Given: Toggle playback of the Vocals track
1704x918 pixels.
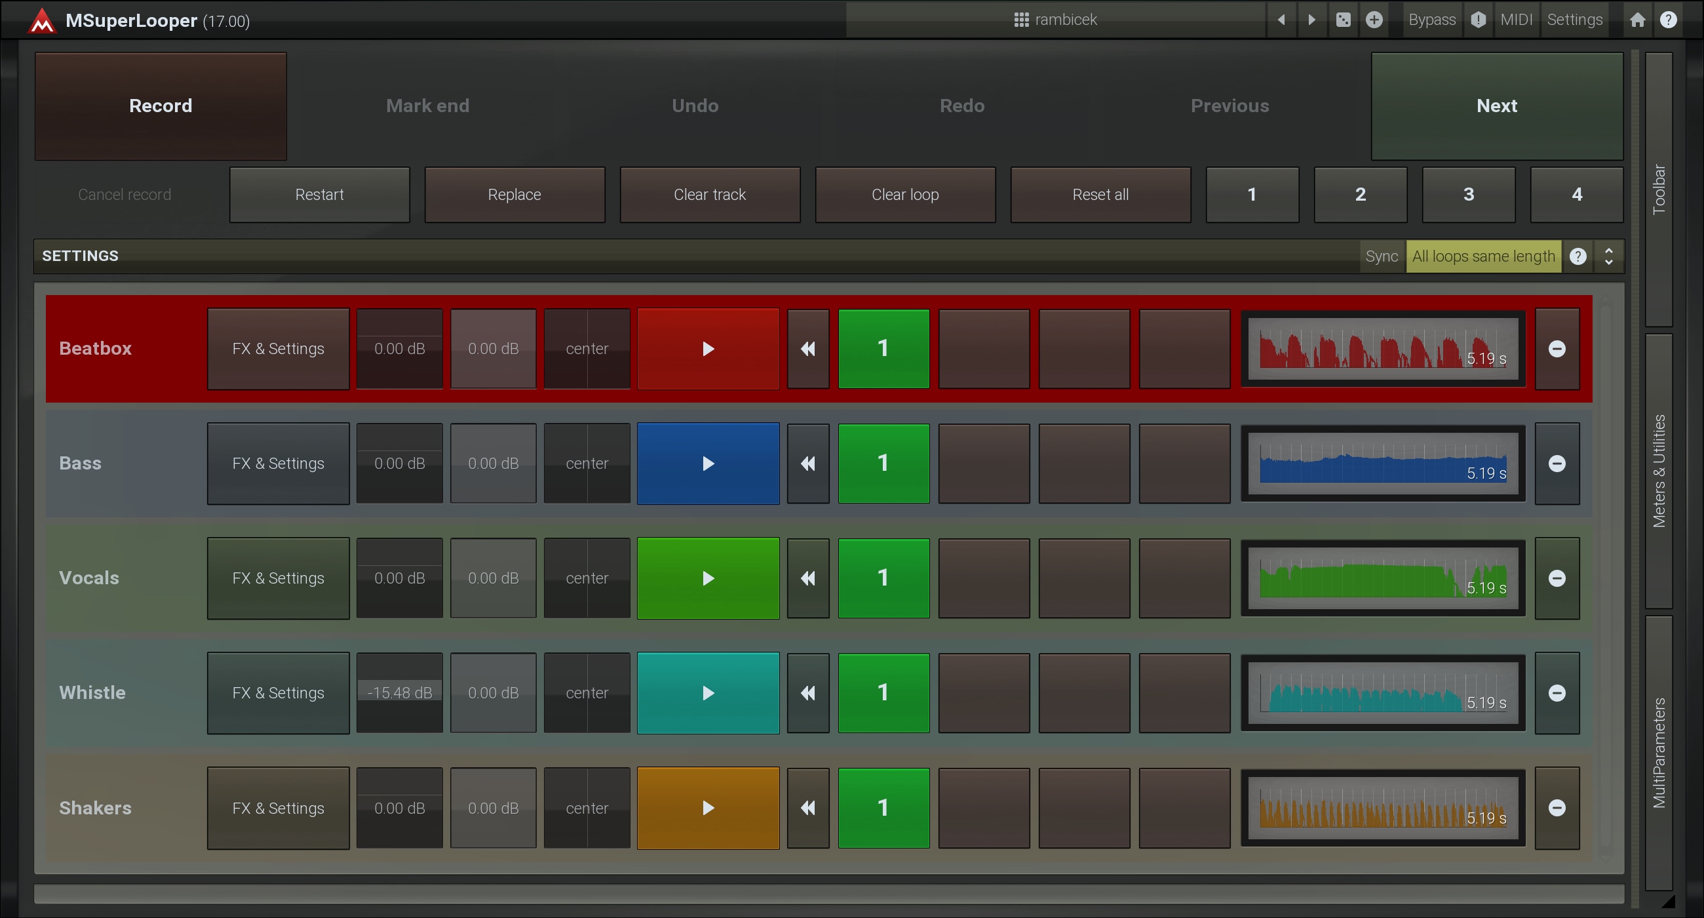Looking at the screenshot, I should [x=708, y=578].
